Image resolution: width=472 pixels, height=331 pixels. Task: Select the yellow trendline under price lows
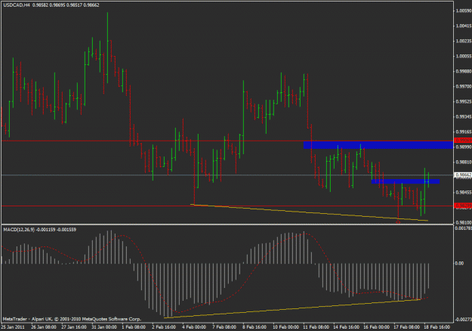click(309, 212)
